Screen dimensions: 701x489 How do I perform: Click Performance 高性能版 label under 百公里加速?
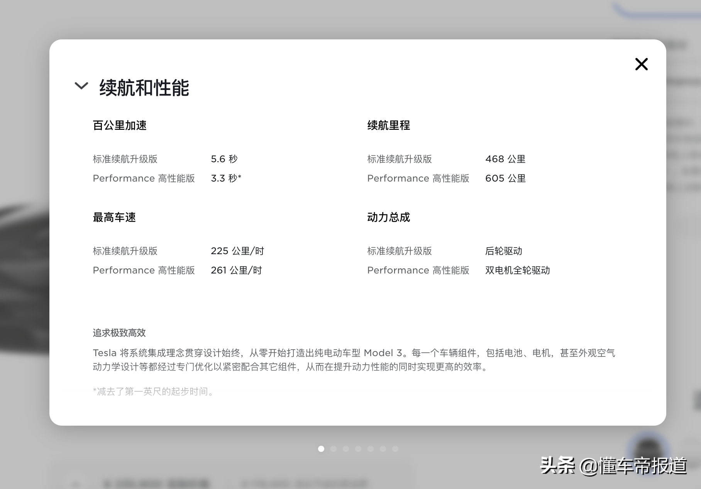[144, 178]
